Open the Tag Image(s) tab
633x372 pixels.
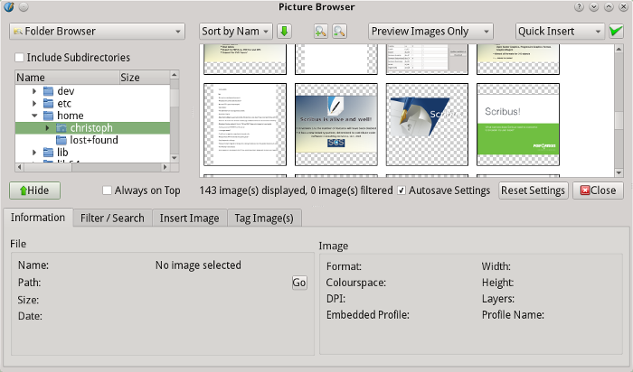264,218
